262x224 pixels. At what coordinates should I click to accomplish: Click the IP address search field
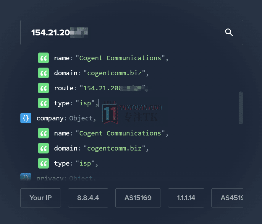[132, 32]
